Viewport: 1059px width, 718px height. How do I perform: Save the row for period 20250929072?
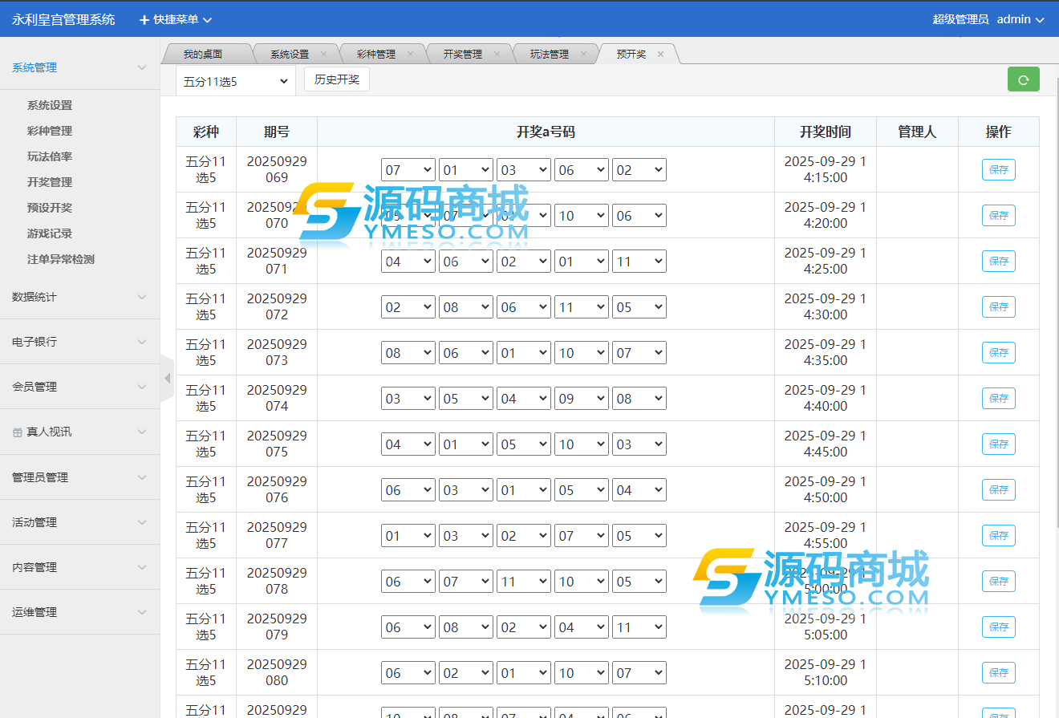point(998,307)
